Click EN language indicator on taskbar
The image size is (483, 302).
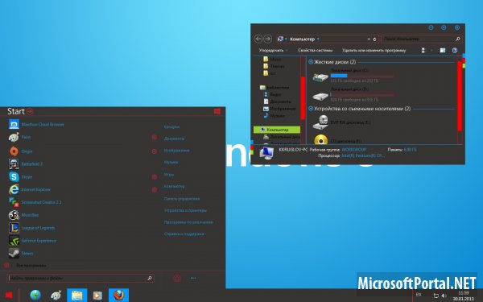[419, 295]
